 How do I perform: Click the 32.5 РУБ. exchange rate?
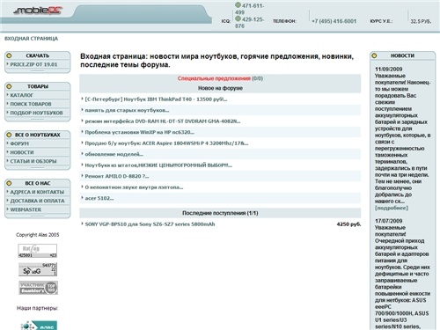tap(421, 21)
